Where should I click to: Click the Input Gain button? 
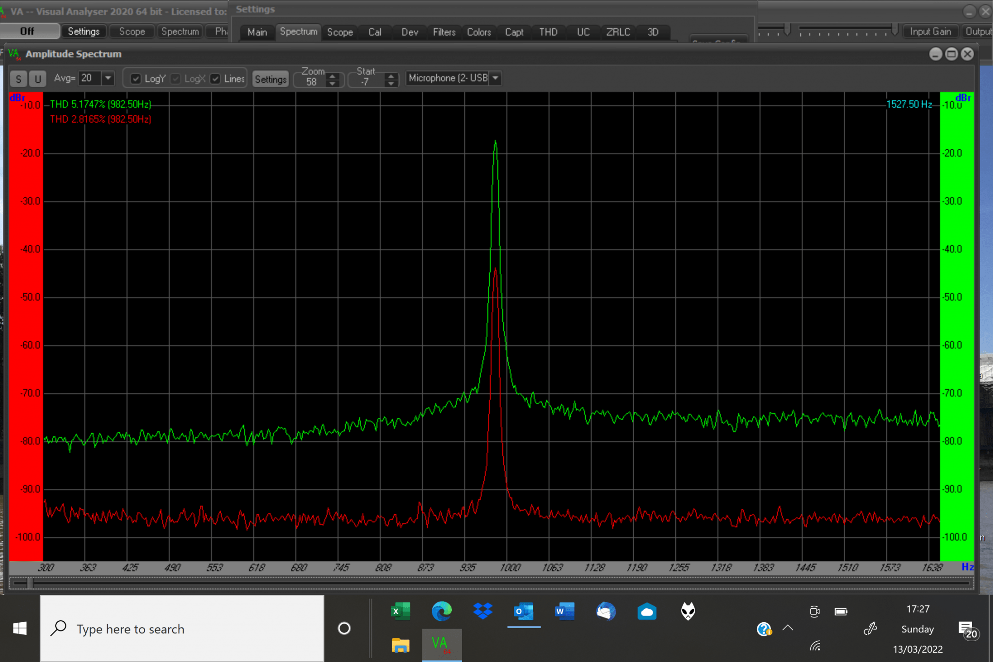[930, 32]
